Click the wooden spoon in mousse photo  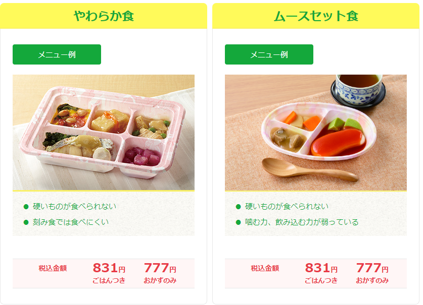[310, 169]
